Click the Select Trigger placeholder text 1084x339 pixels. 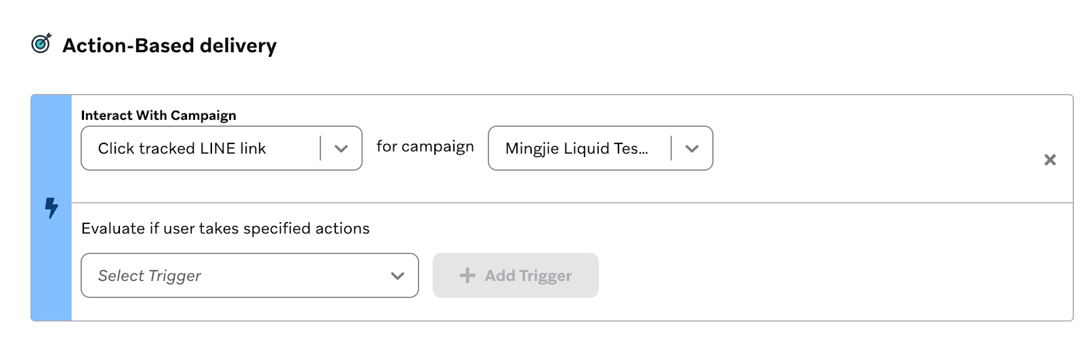click(150, 275)
